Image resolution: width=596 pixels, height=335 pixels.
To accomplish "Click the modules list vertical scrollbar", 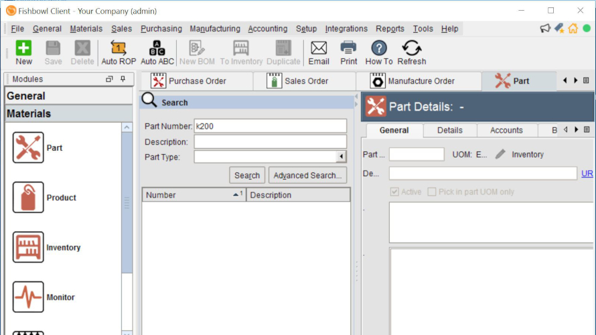I will [x=127, y=202].
